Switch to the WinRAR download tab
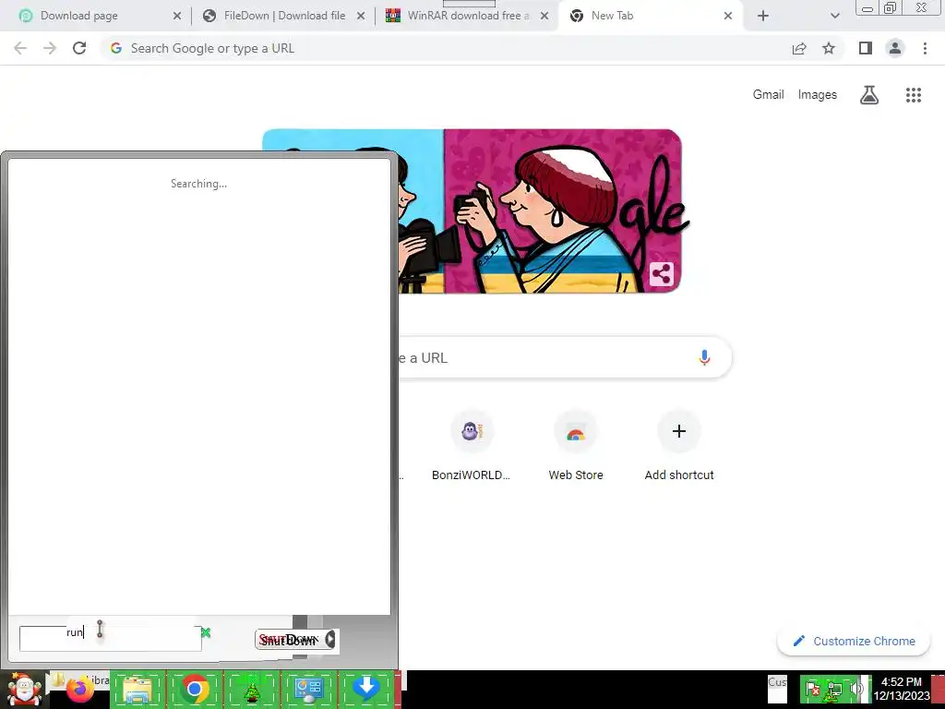 click(x=467, y=16)
